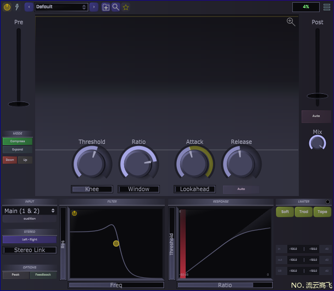Click the STEREO section header
Screen dimensions: 334x291
tap(30, 232)
